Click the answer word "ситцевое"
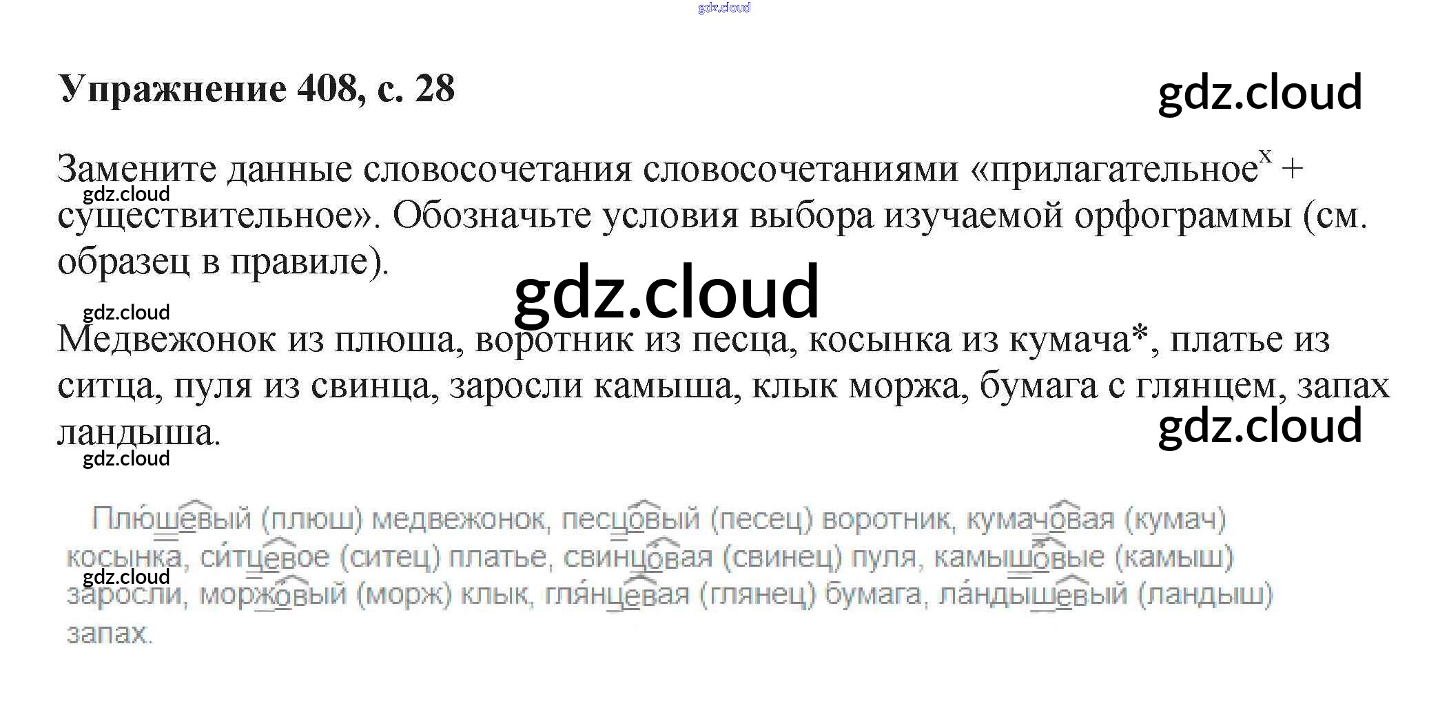This screenshot has height=721, width=1449. [x=265, y=557]
